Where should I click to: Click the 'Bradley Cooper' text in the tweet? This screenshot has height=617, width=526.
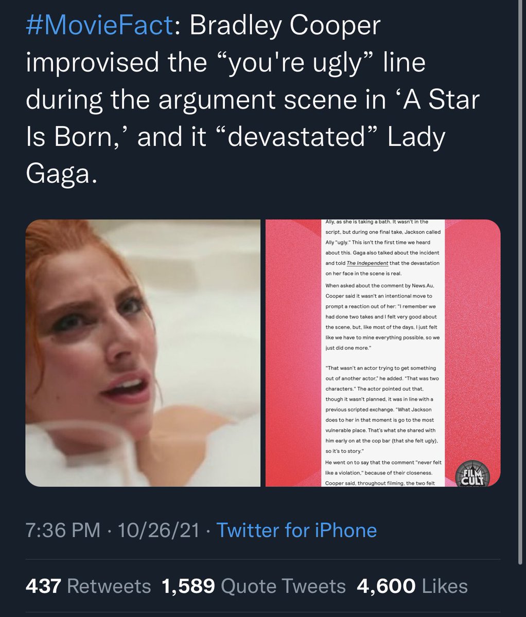click(285, 26)
